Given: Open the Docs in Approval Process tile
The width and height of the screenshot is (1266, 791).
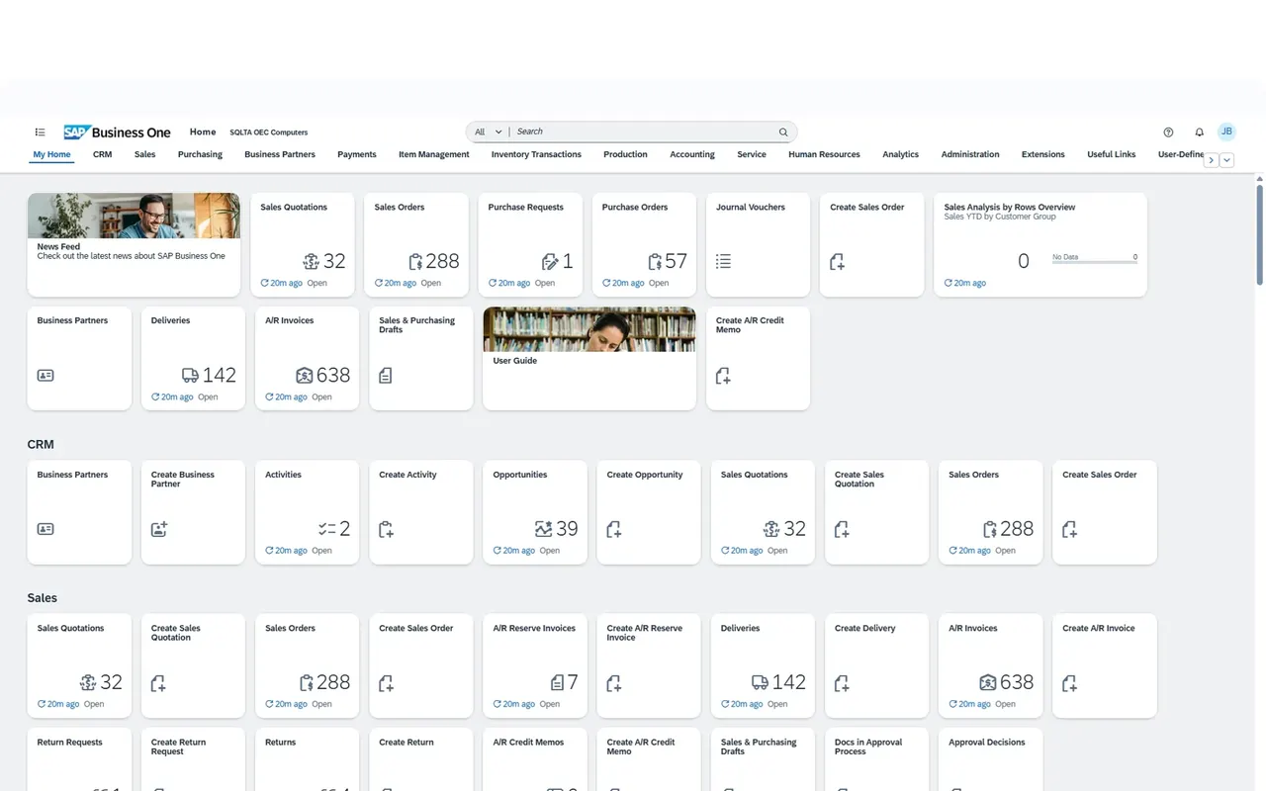Looking at the screenshot, I should [877, 759].
